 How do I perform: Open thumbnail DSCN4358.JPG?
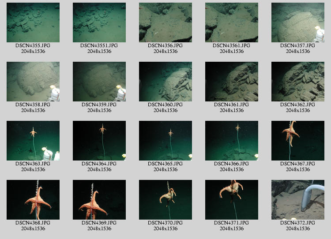(33, 82)
